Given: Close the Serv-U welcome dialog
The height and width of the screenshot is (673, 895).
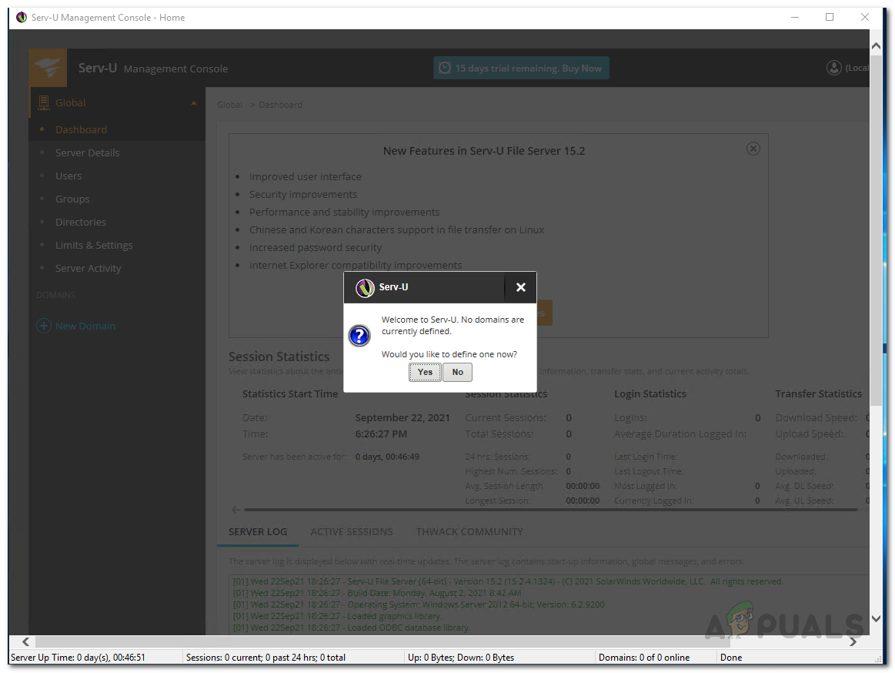Looking at the screenshot, I should click(520, 287).
